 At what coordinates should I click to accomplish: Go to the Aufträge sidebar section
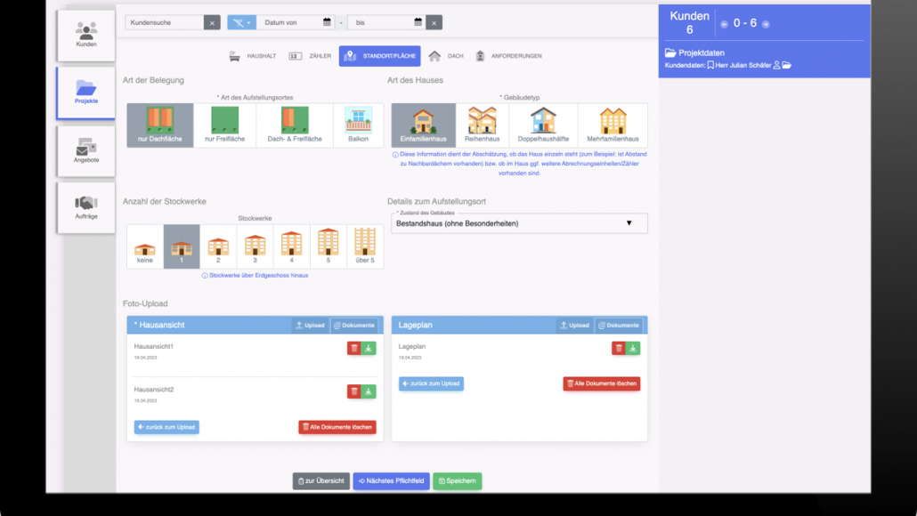coord(85,207)
